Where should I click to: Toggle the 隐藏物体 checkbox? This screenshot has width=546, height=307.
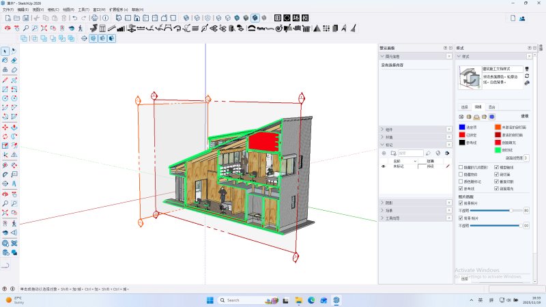[x=461, y=174]
